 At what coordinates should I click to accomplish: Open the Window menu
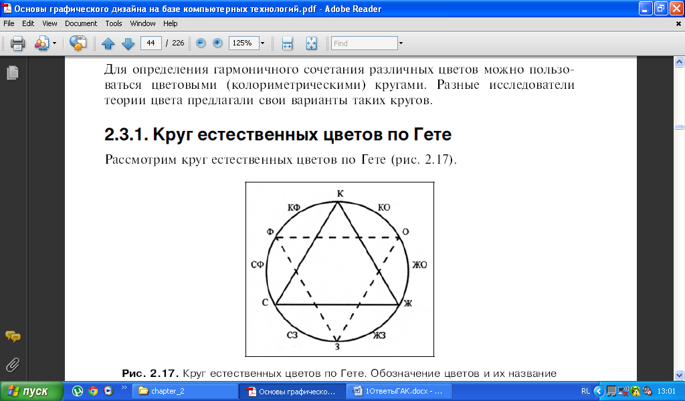point(142,23)
